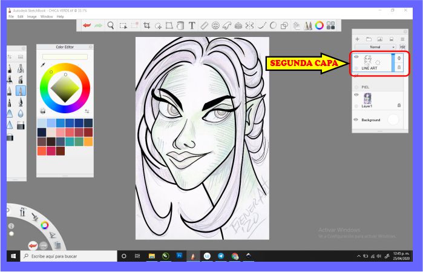
Task: Pick the eyedropper in Color Editor
Action: pyautogui.click(x=42, y=65)
